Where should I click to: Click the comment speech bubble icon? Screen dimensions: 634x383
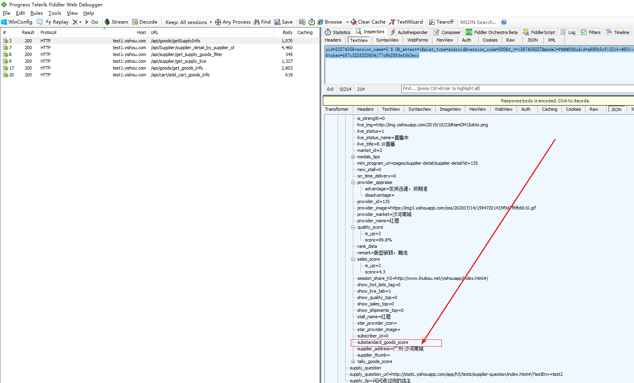tap(40, 22)
